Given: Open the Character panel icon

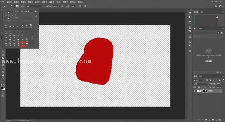Looking at the screenshot, I should pos(190,42).
